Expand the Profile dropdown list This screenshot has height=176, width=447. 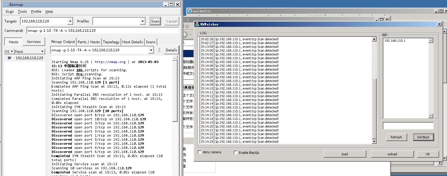pyautogui.click(x=143, y=21)
